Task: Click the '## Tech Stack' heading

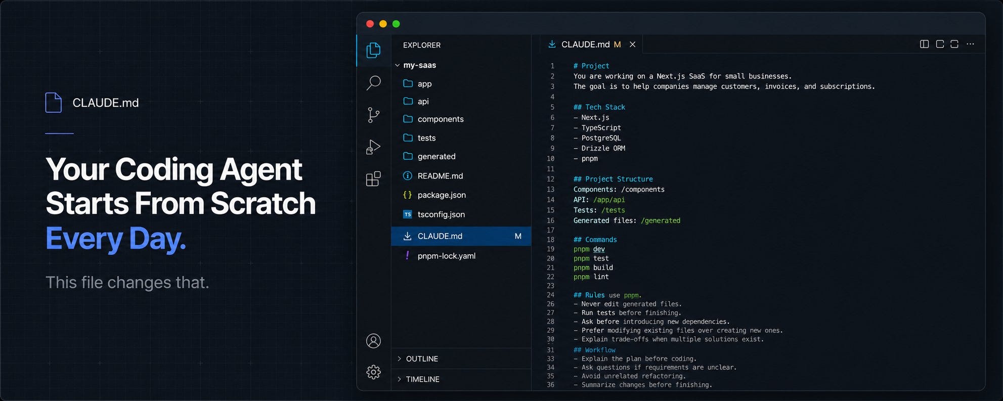Action: click(x=599, y=107)
